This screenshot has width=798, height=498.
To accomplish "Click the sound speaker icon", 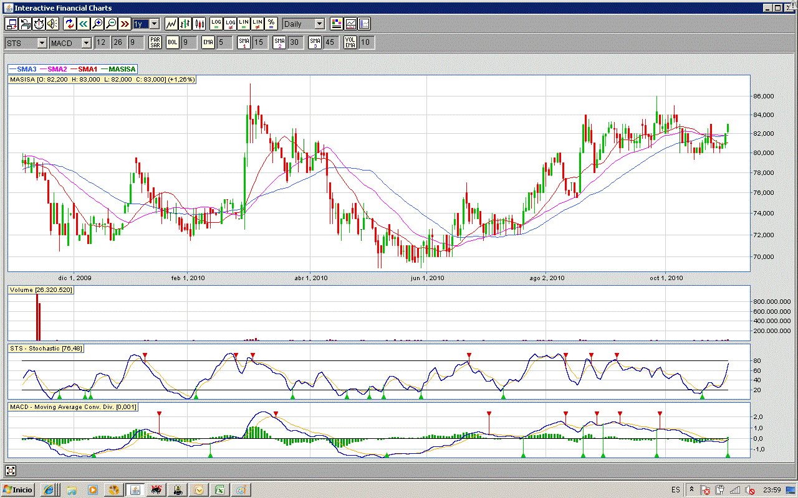I will [x=52, y=24].
